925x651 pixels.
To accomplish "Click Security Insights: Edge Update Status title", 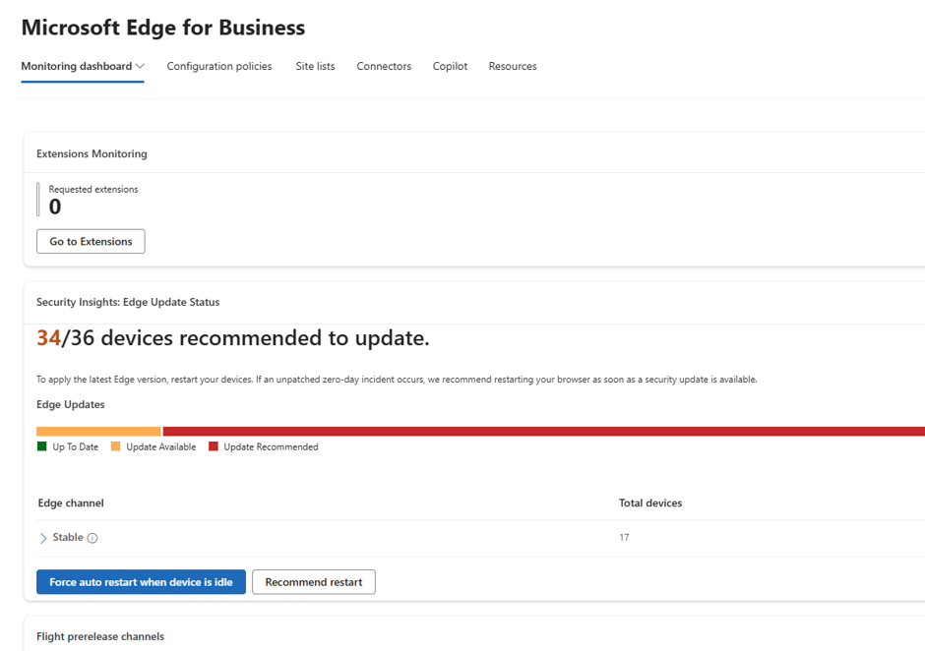I will [128, 302].
